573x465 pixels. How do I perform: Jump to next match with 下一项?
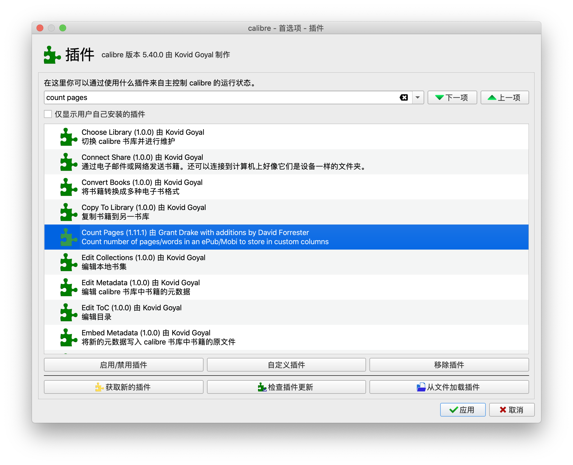tap(452, 98)
